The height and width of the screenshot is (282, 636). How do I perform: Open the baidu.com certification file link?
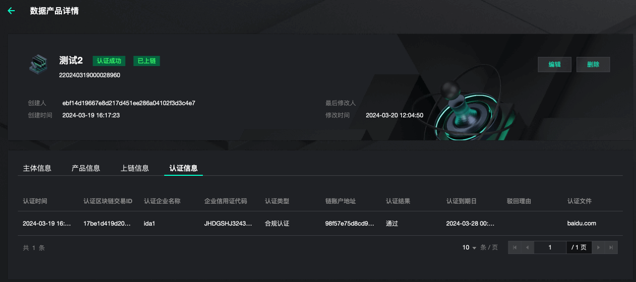(x=582, y=223)
